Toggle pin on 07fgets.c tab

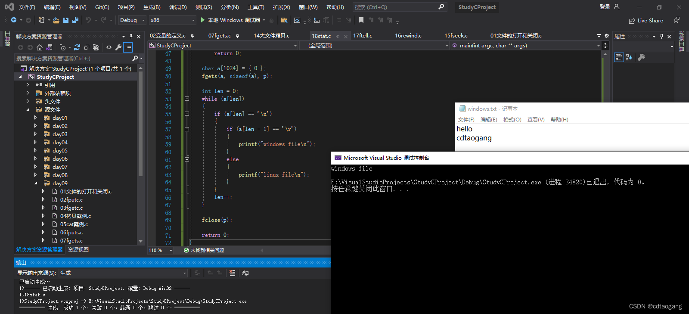click(237, 36)
